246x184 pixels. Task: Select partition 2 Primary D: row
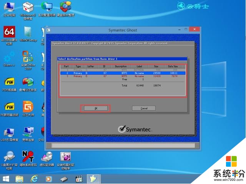[x=123, y=73]
